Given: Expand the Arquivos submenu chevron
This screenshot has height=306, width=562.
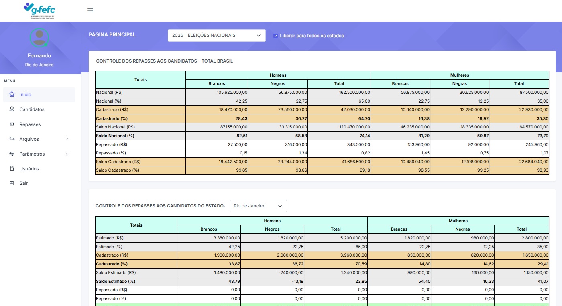Looking at the screenshot, I should [x=67, y=139].
